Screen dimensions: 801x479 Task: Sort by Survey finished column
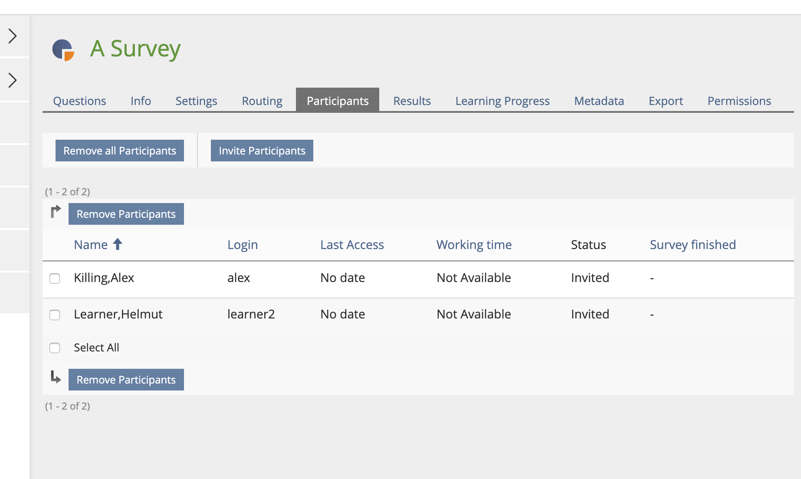(x=693, y=245)
